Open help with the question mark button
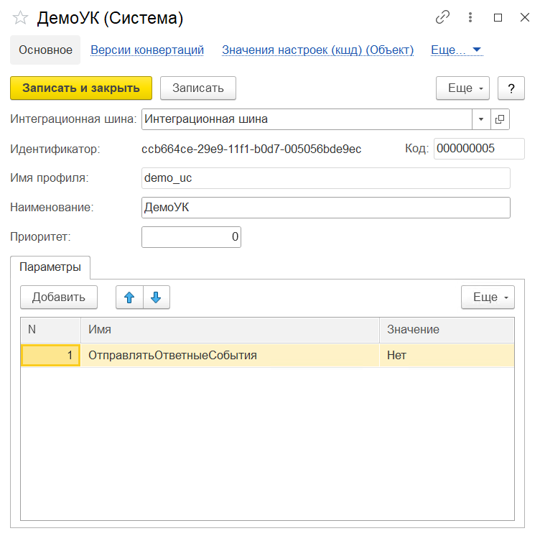The image size is (540, 536). coord(511,88)
